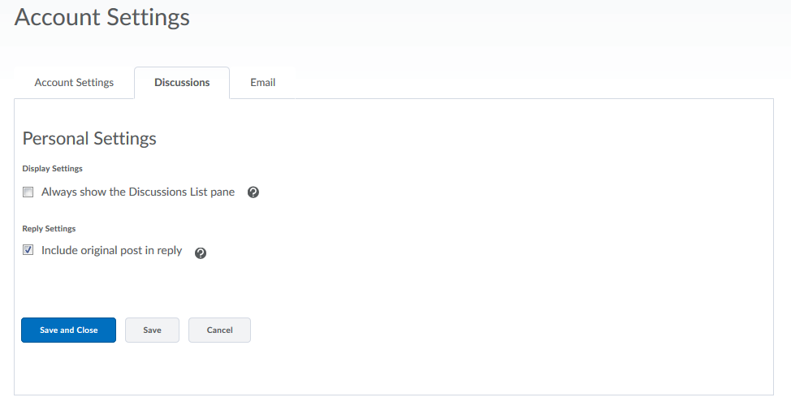Enable Always show the Discussions List pane checkbox

28,192
